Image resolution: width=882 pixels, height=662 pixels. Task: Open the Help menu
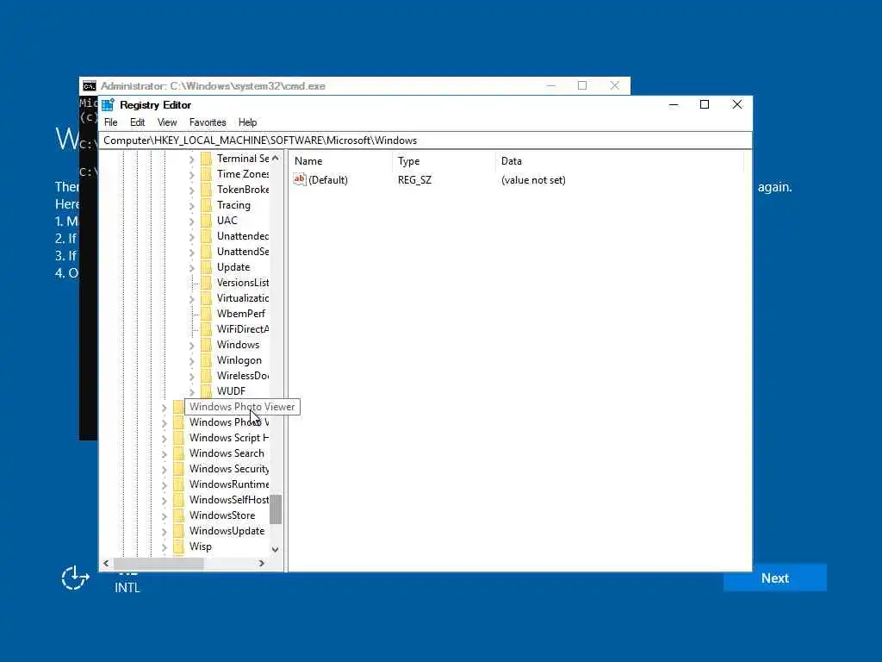(247, 122)
